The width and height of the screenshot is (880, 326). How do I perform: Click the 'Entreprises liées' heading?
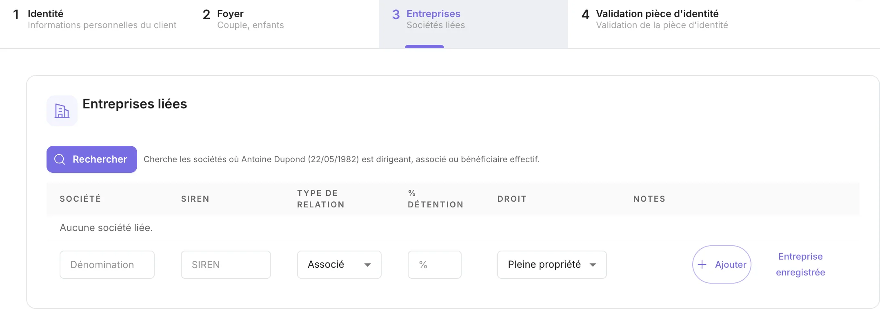tap(135, 104)
